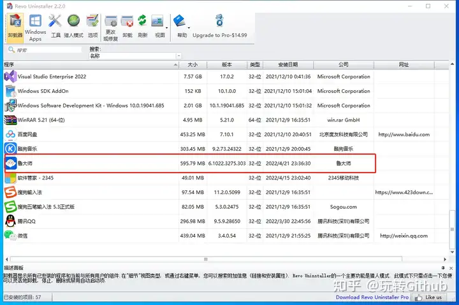Open the https://www.423down.c... website cell
The image size is (459, 305).
click(x=404, y=192)
